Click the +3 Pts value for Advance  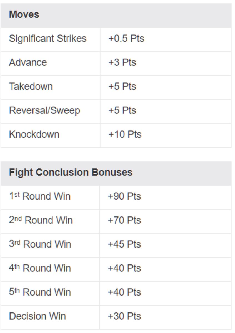tap(122, 62)
